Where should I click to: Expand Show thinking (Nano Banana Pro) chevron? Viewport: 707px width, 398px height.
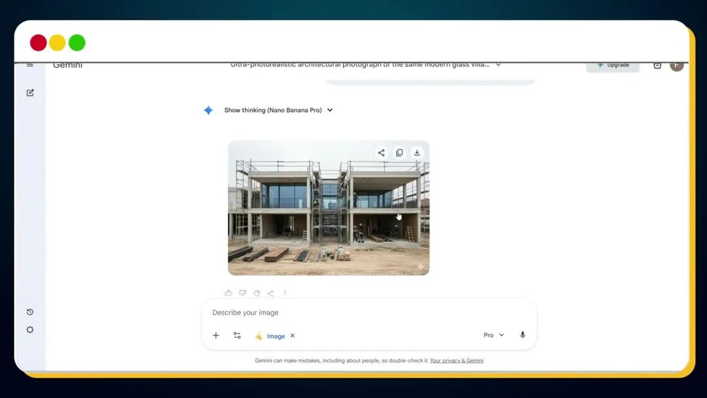[x=330, y=110]
